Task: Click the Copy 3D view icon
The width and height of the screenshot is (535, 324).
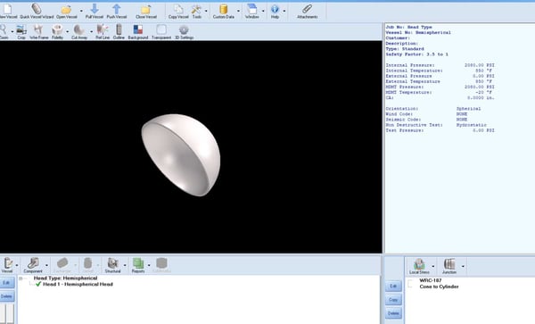Action: click(x=21, y=31)
